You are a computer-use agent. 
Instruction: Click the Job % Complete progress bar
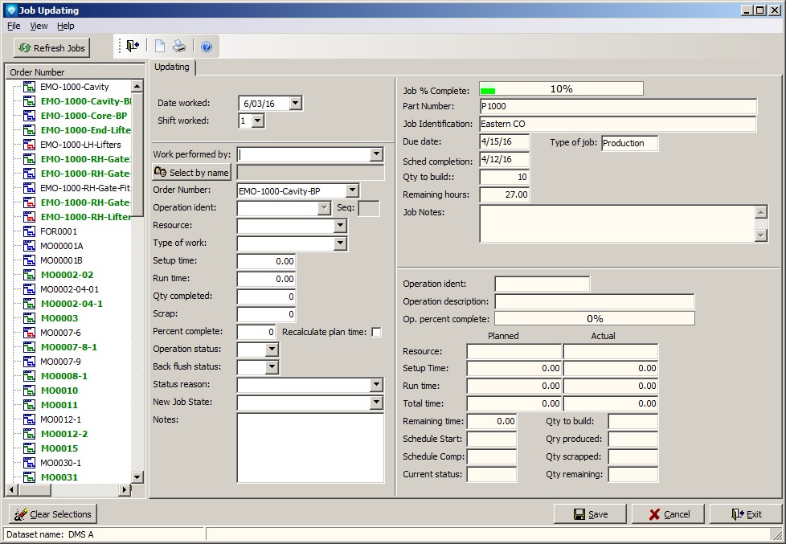pos(561,89)
